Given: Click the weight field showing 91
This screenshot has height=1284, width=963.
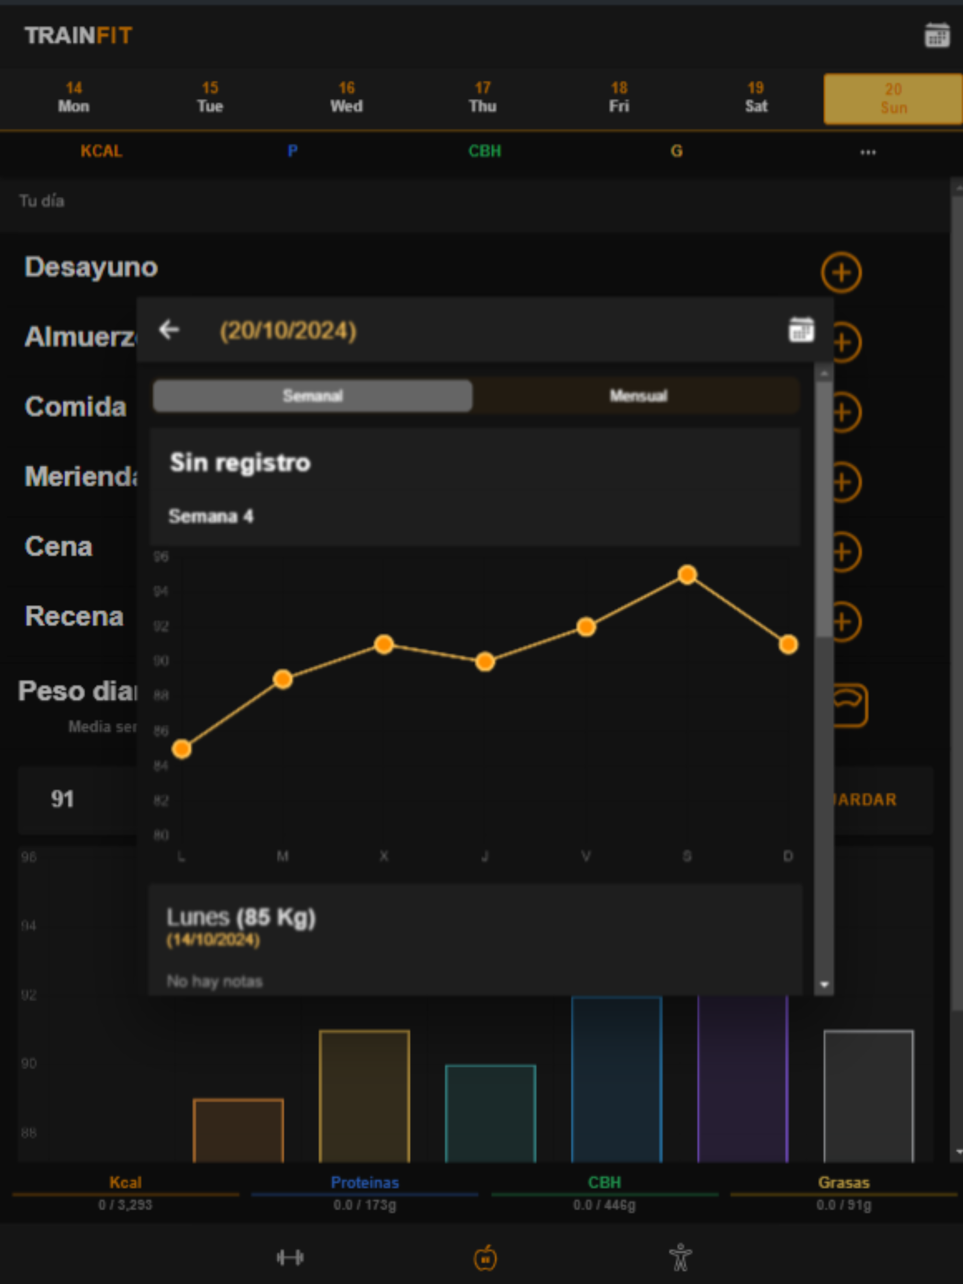Looking at the screenshot, I should (x=77, y=800).
